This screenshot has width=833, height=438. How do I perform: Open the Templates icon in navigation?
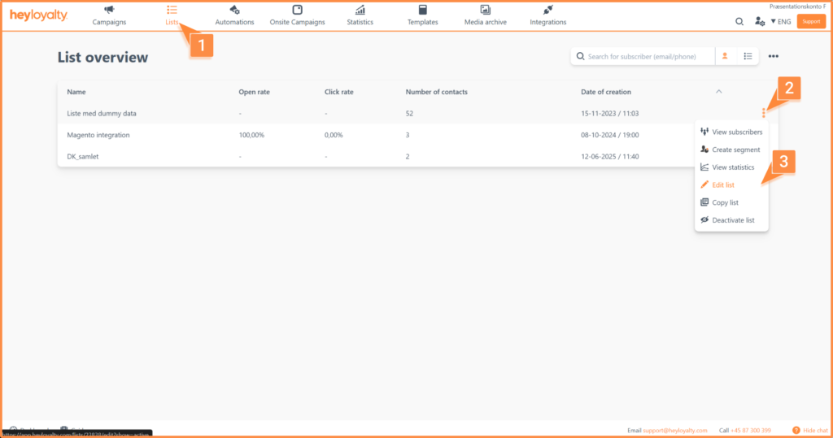tap(422, 10)
